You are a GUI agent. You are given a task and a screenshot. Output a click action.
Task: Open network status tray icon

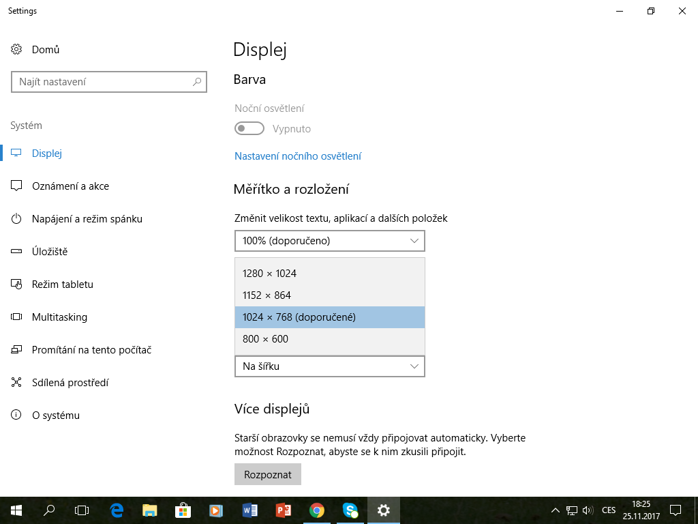[572, 510]
